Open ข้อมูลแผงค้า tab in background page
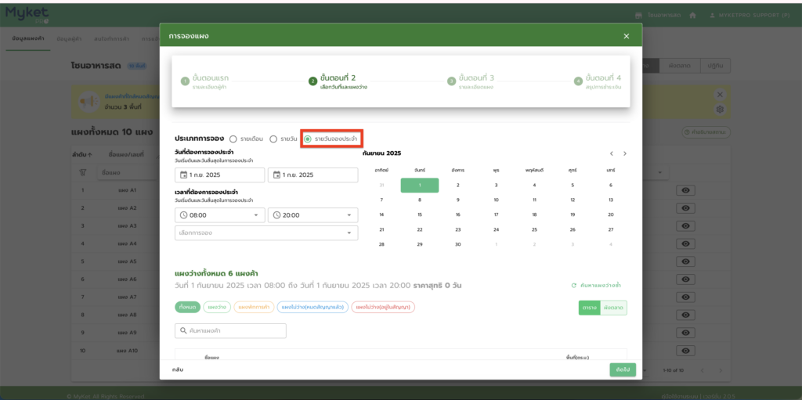802x400 pixels. tap(28, 39)
